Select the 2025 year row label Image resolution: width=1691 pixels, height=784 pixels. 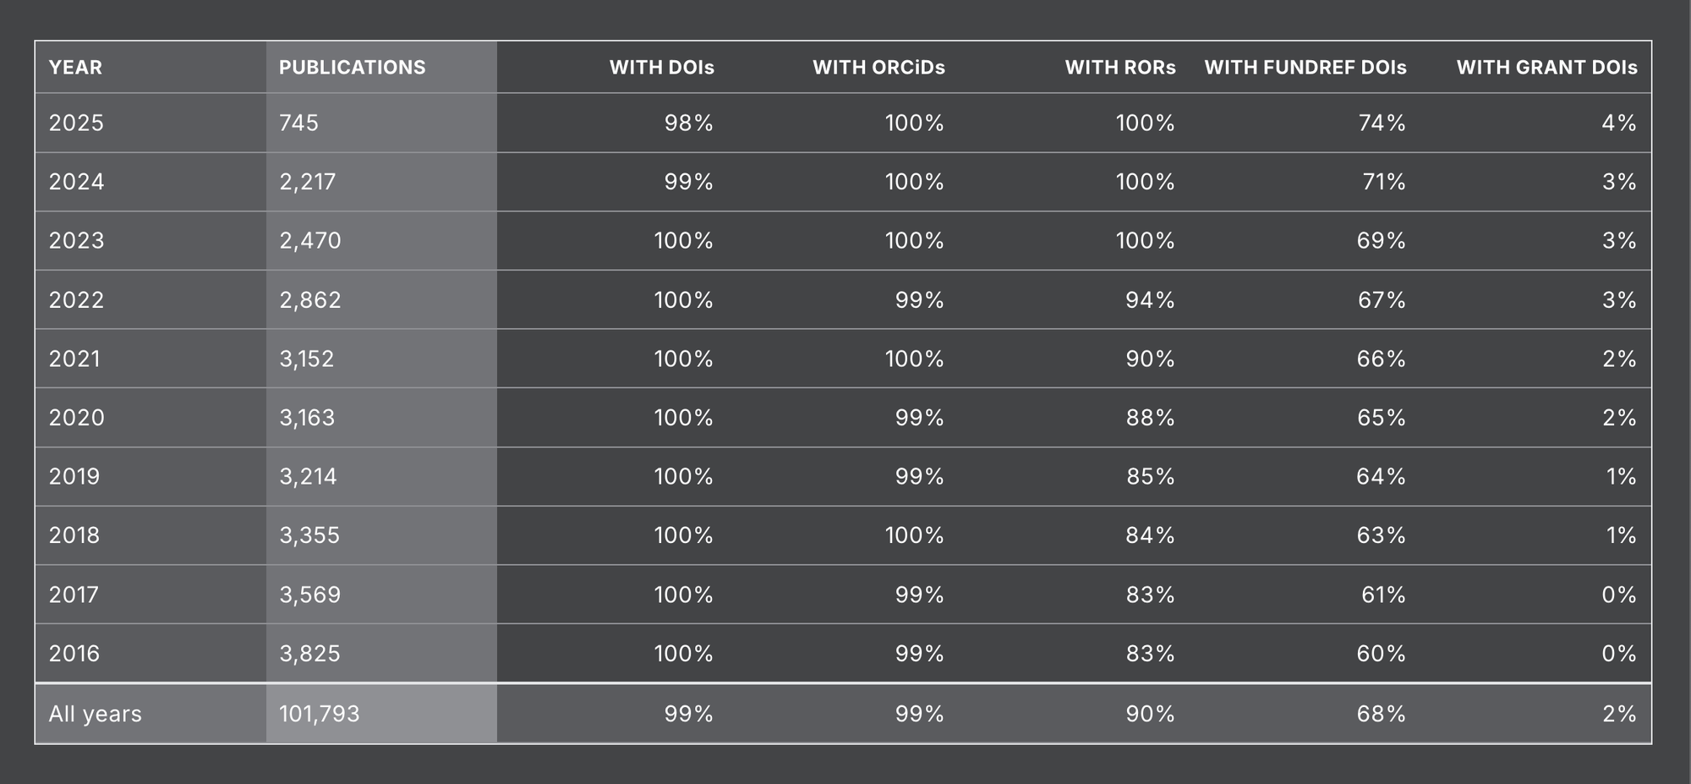[76, 123]
